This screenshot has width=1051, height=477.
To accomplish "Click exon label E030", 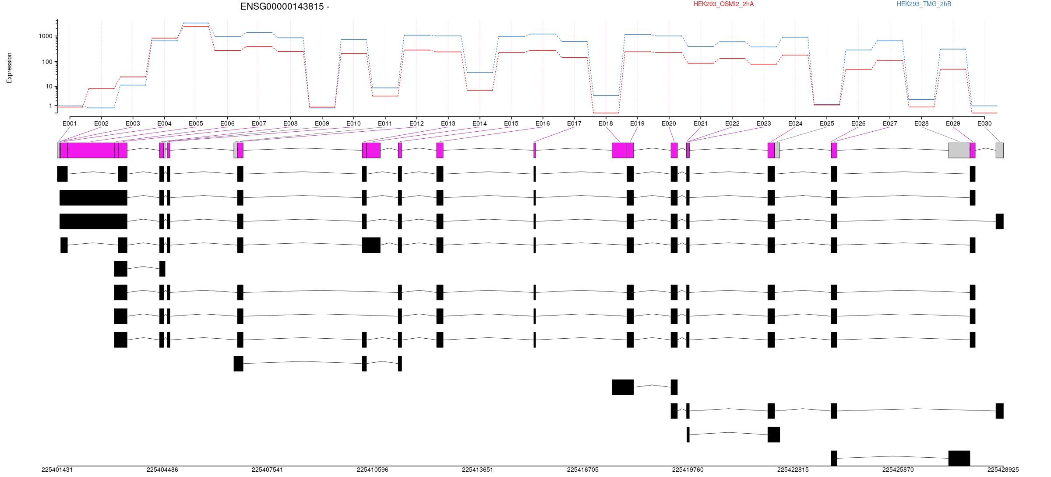I will [984, 123].
